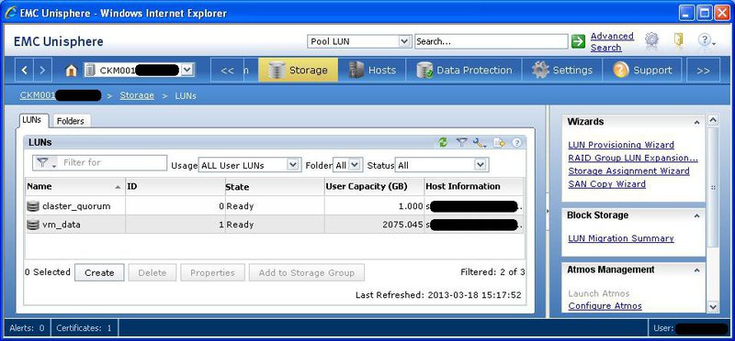Screen dimensions: 735x341
Task: Click the 2075.045 capacity cell
Action: (375, 225)
